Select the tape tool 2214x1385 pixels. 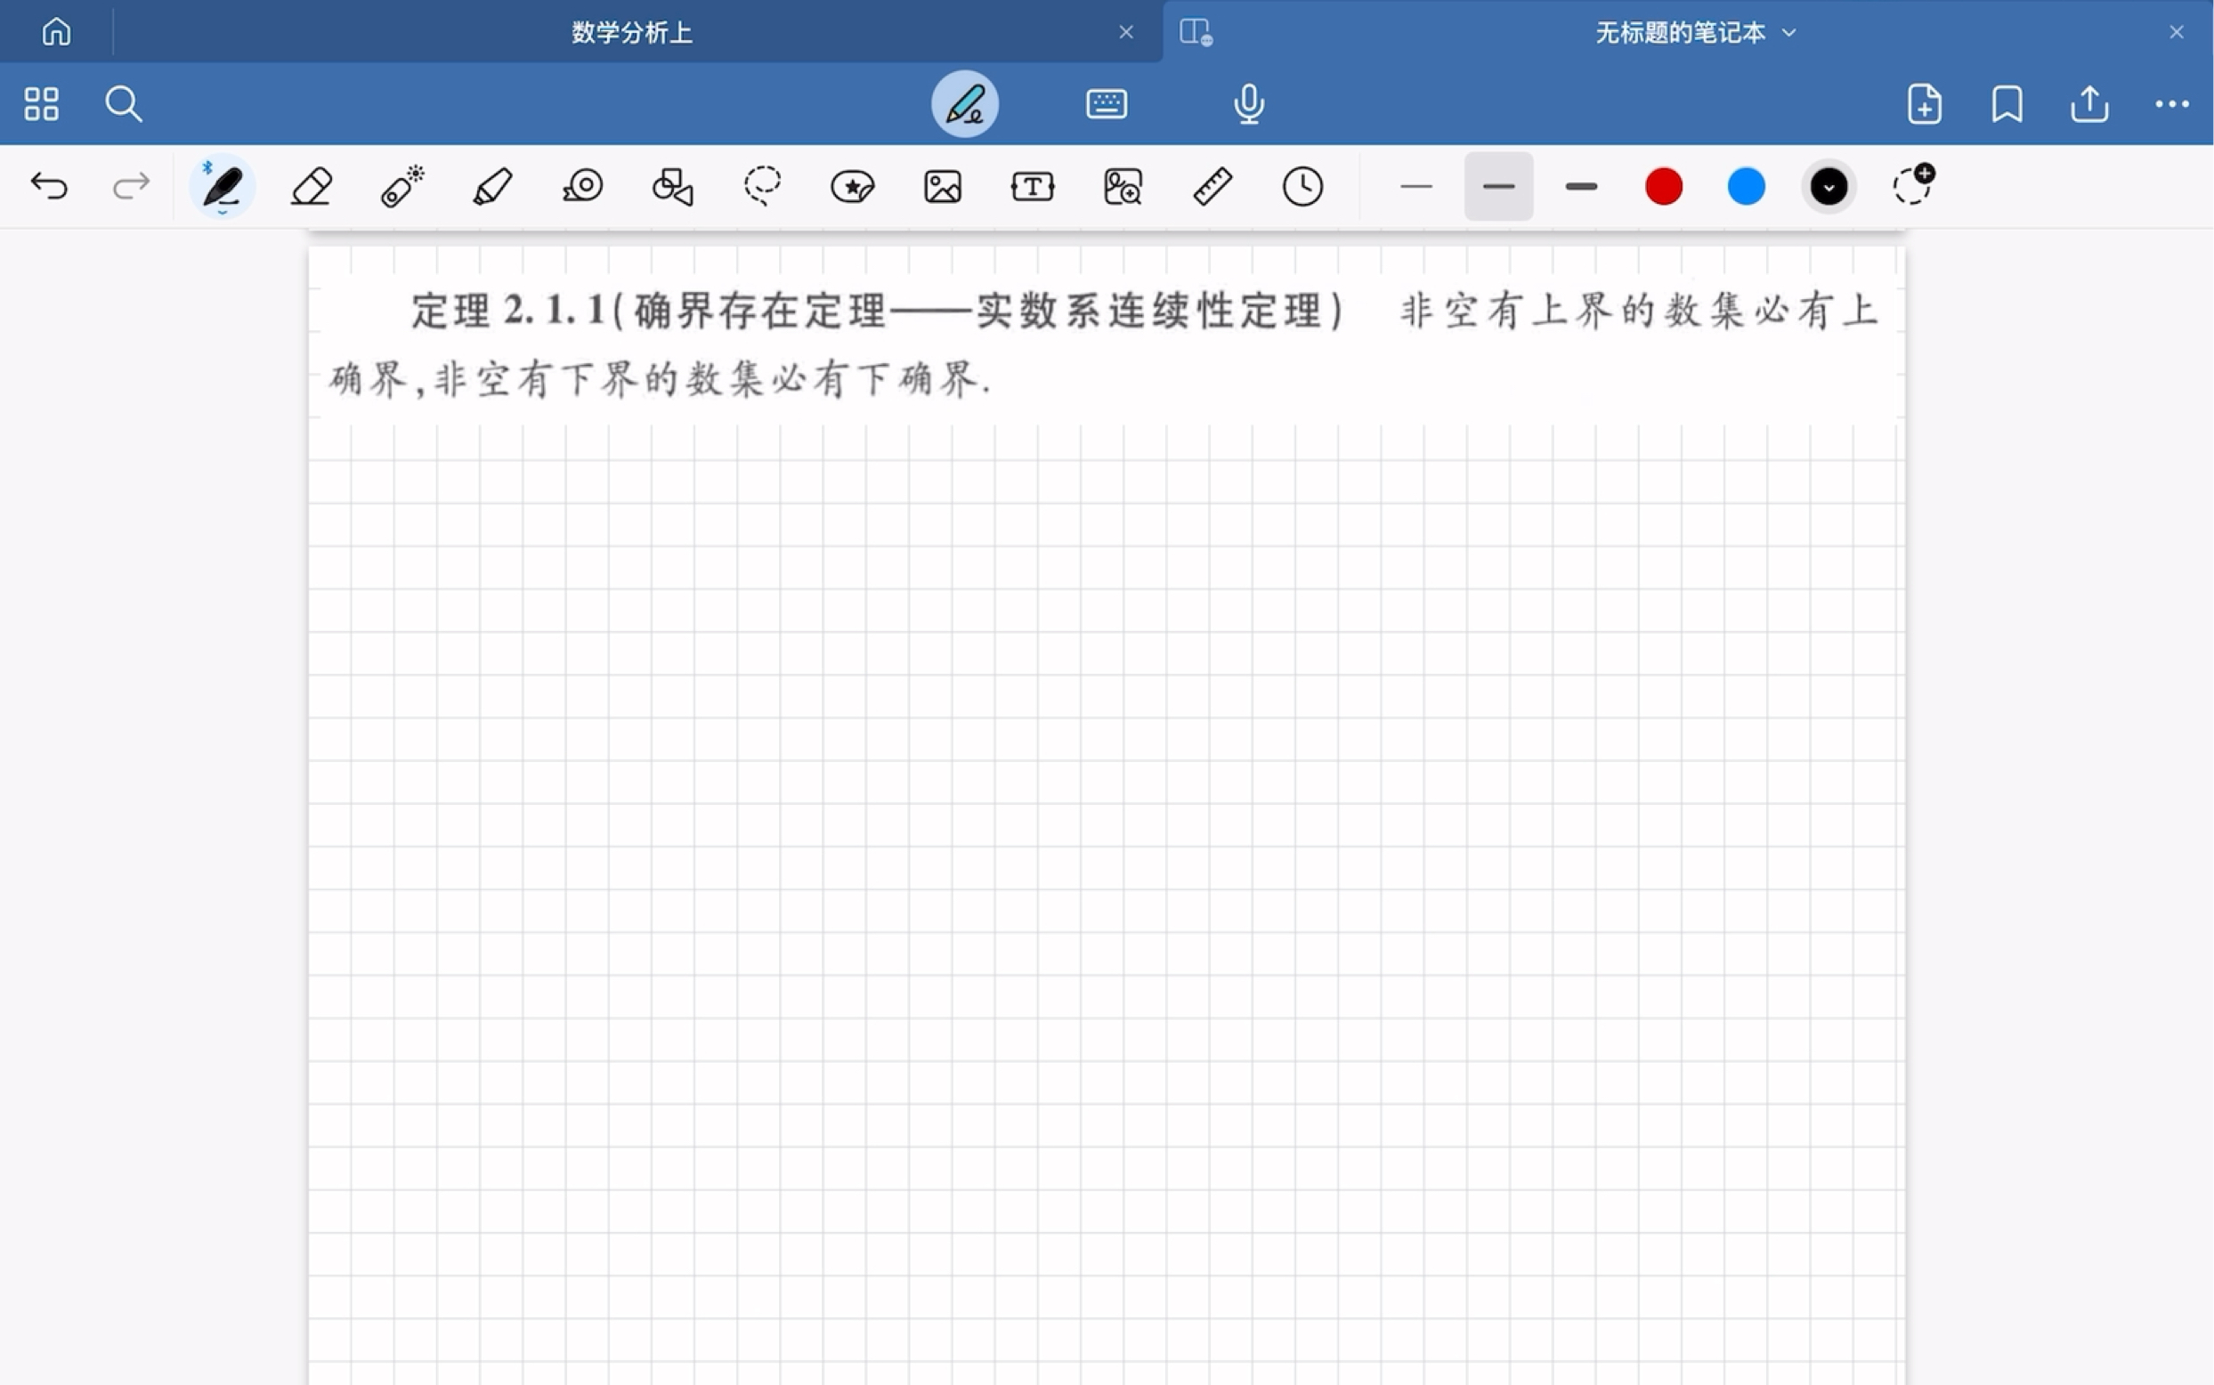pos(582,186)
